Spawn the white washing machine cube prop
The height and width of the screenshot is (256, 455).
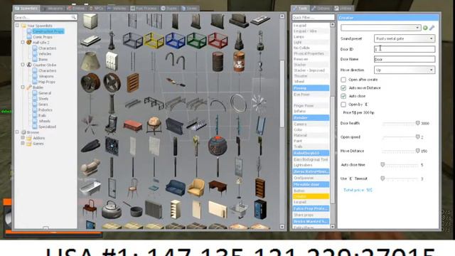click(90, 21)
